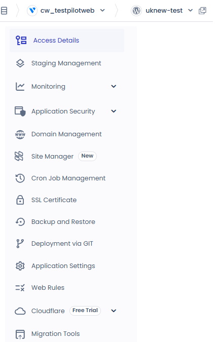Expand the Application Security chevron

114,111
